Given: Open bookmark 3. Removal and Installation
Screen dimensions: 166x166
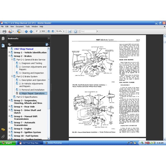Looking at the screenshot, I should point(32,90).
